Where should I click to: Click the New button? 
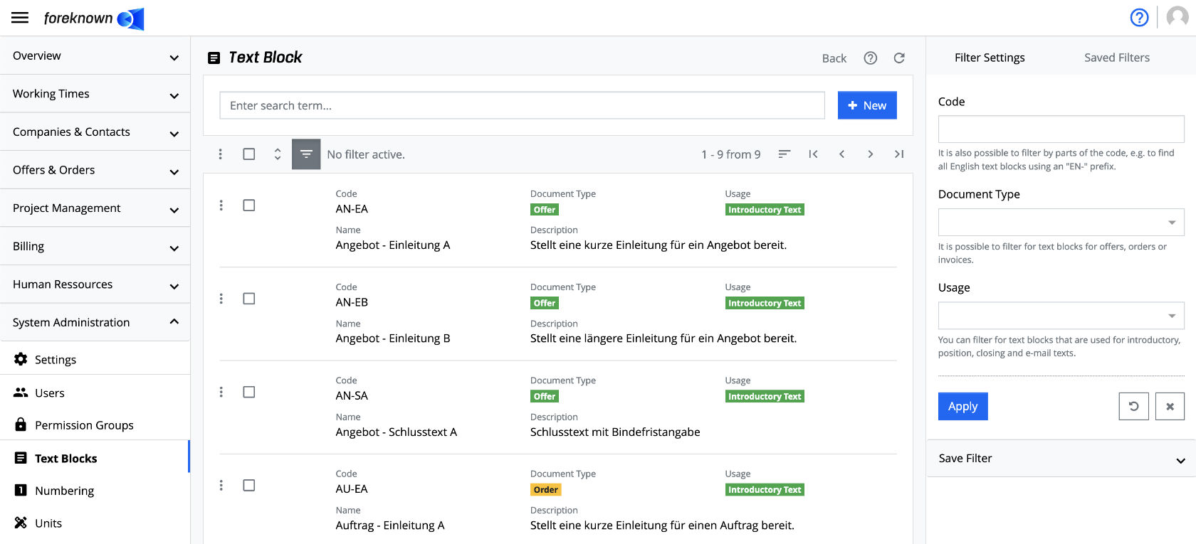(x=867, y=105)
